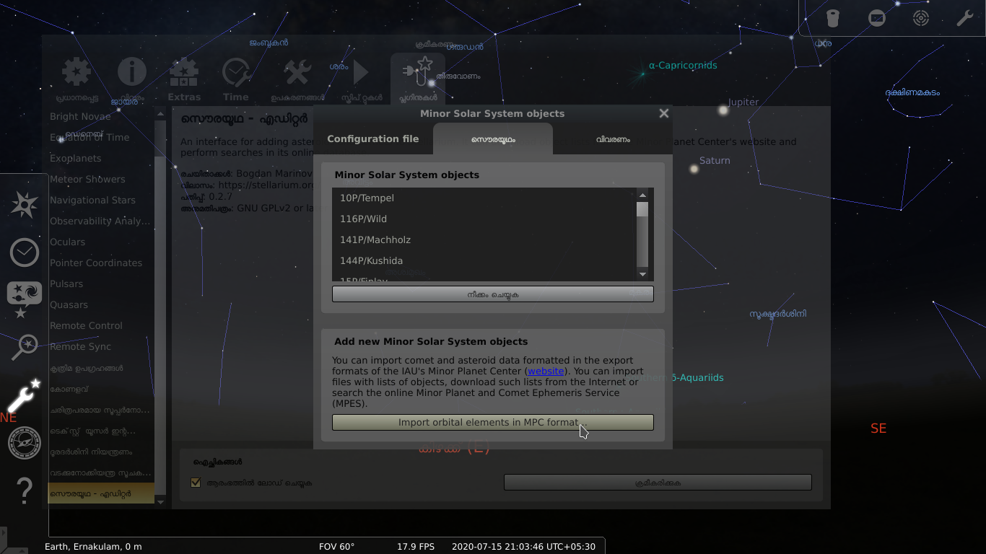Open the Scripts tab play icon
The height and width of the screenshot is (554, 986).
(361, 79)
